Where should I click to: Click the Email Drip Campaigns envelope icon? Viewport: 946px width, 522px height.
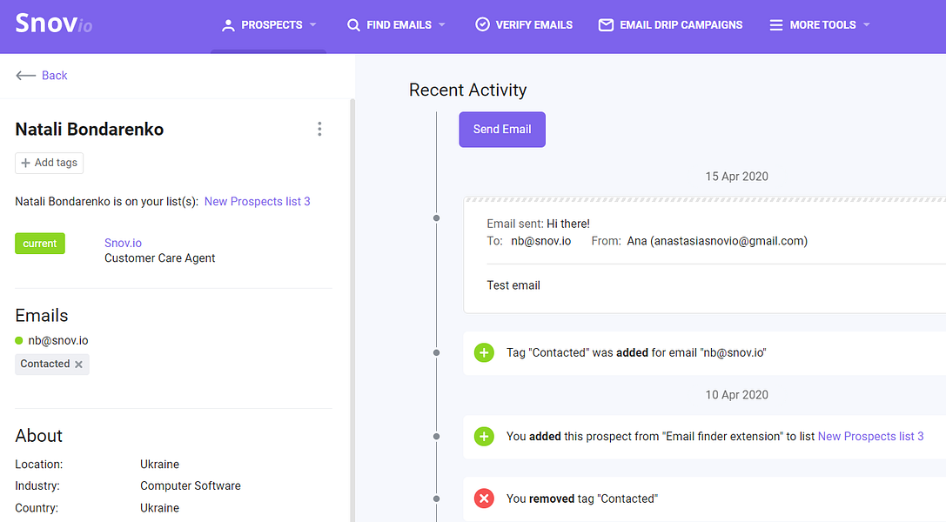(606, 25)
